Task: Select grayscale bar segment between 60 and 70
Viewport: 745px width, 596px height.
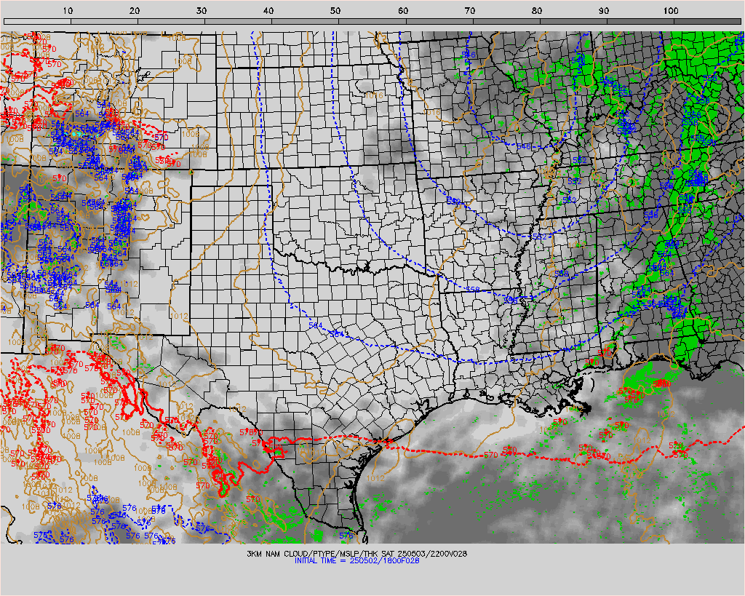Action: click(439, 21)
